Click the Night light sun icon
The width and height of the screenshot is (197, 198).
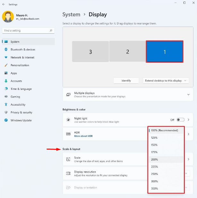[x=68, y=120]
